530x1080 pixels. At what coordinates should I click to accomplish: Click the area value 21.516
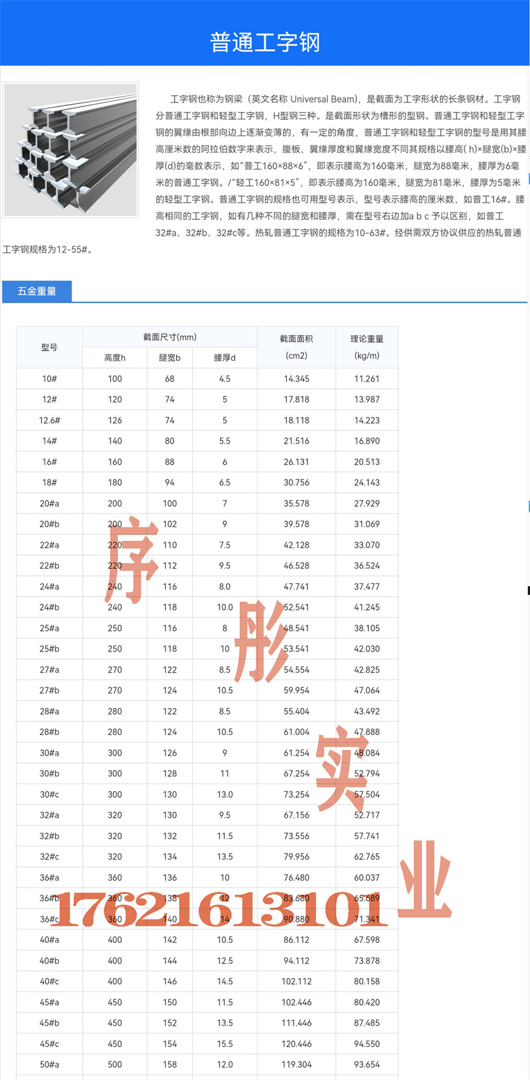pos(296,441)
